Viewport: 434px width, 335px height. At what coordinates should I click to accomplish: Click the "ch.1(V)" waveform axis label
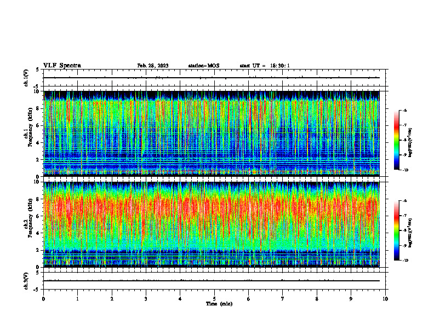(26, 78)
